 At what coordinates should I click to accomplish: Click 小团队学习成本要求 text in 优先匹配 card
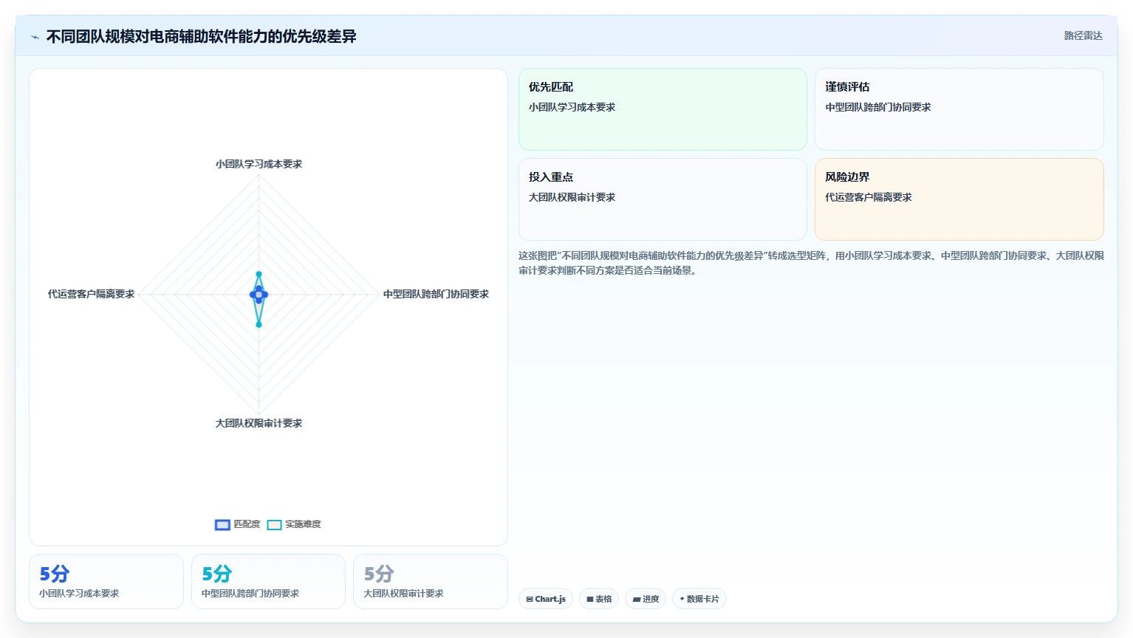(572, 107)
